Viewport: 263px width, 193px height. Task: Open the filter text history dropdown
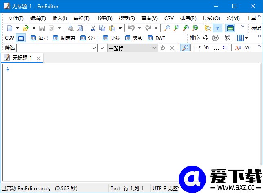(x=94, y=48)
